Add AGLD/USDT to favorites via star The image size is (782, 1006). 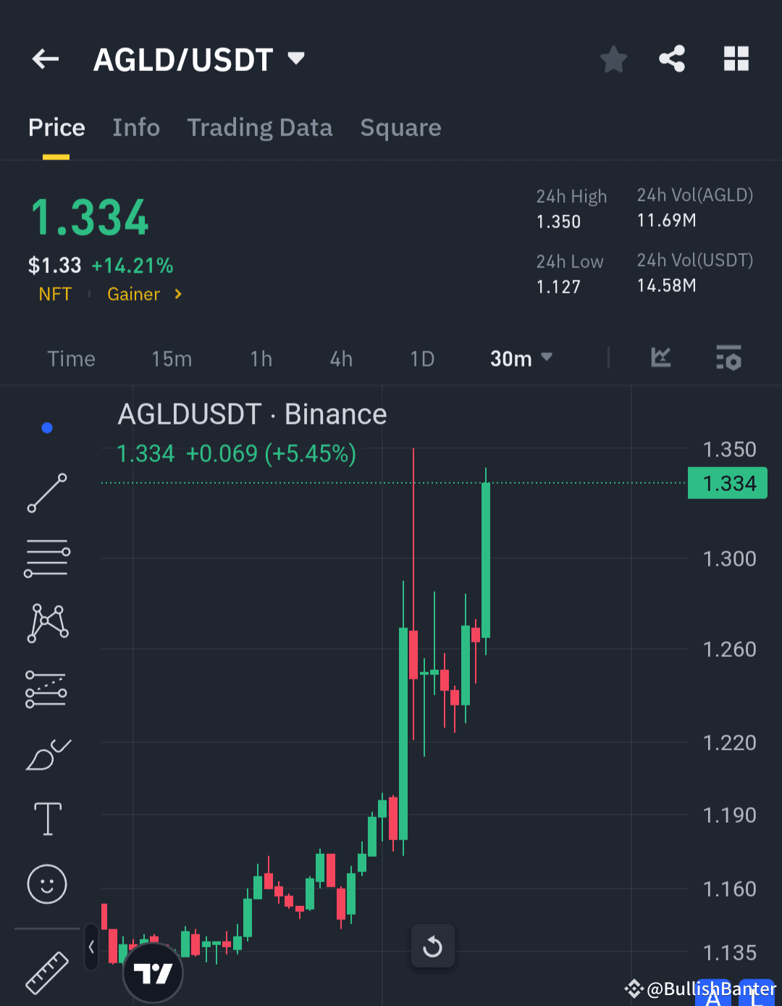tap(613, 59)
